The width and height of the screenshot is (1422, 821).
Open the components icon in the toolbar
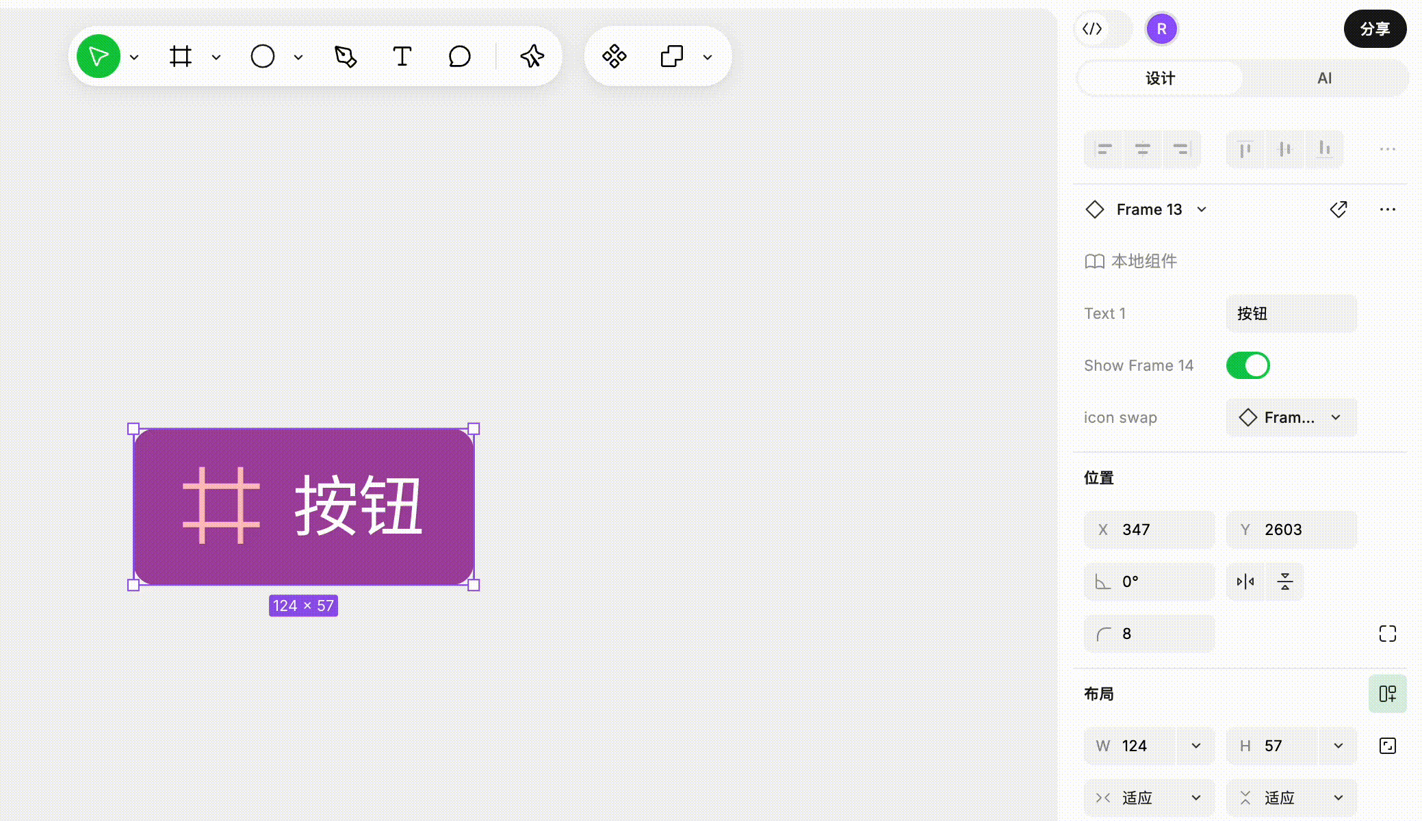click(x=615, y=56)
